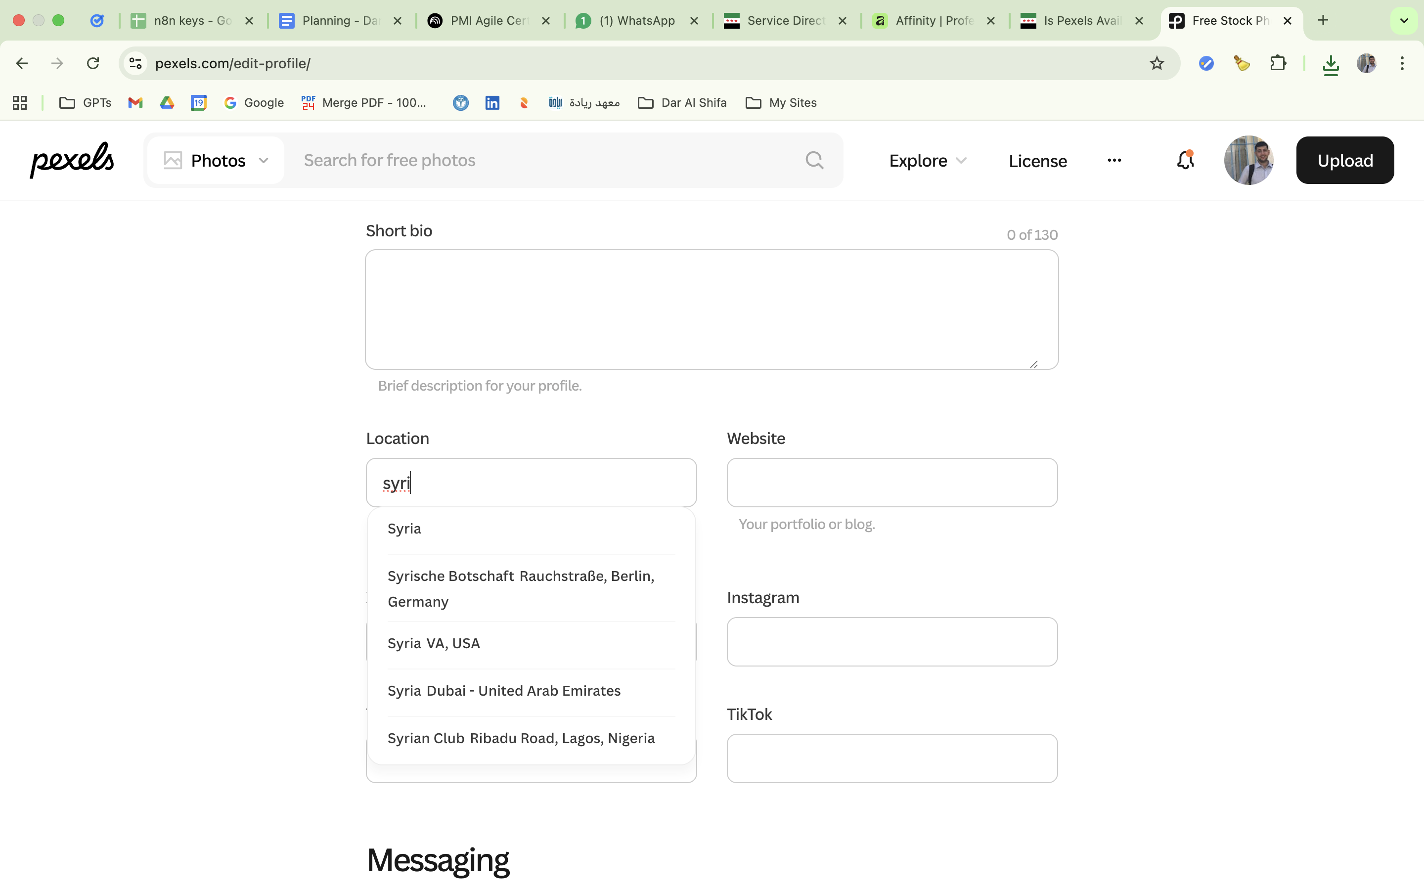
Task: Bookmark page with star icon
Action: [1157, 63]
